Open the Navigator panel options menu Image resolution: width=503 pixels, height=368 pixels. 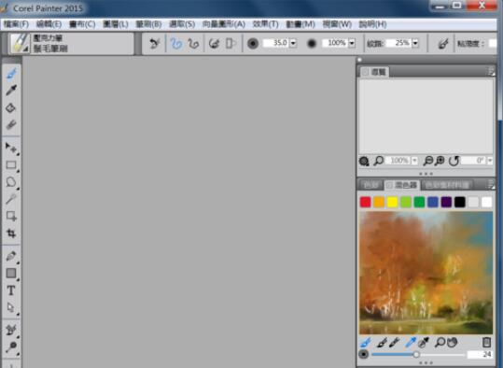tap(491, 72)
